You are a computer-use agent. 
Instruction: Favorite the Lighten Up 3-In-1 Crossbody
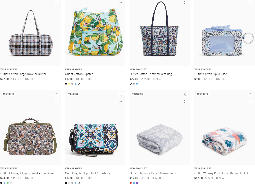click(121, 94)
